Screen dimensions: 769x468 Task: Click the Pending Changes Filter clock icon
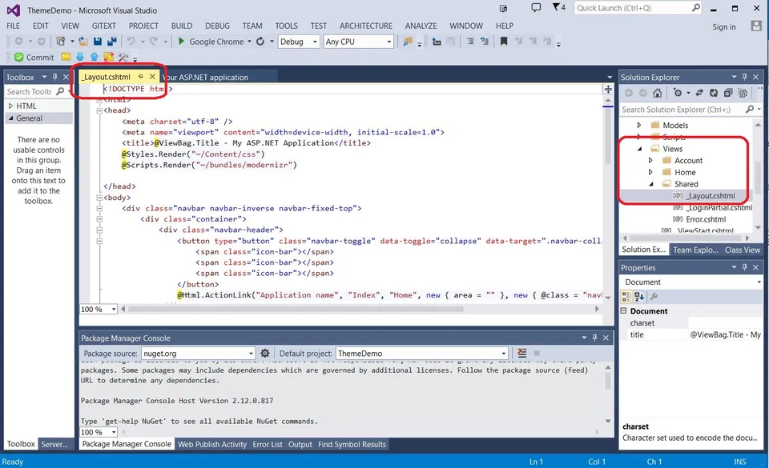(x=678, y=93)
